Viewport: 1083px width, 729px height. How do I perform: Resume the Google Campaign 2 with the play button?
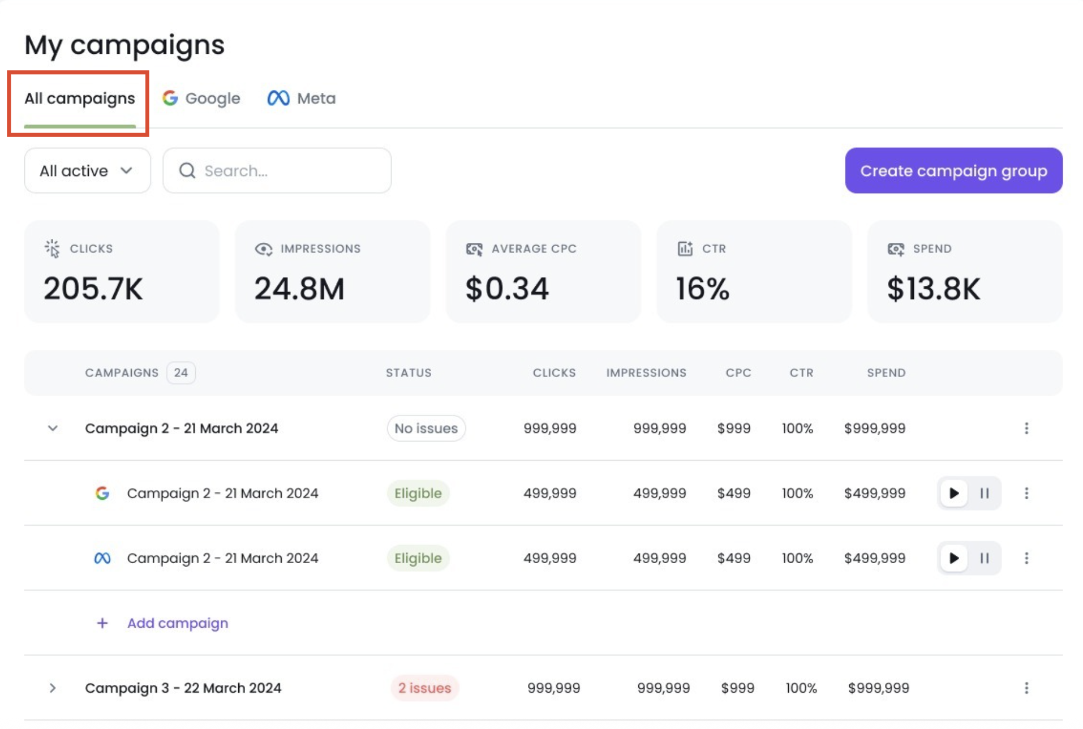[x=953, y=493]
